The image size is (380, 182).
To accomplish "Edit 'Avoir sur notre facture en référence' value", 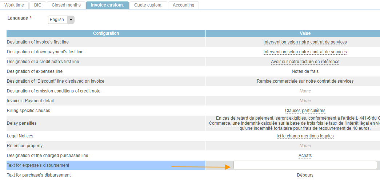I will tap(305, 62).
